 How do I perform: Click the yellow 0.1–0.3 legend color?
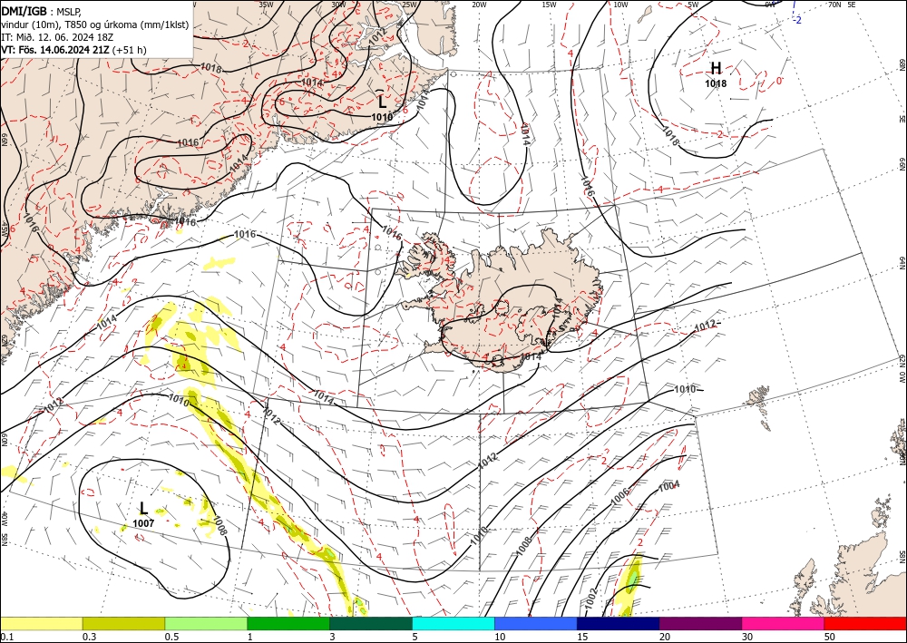pos(41,623)
